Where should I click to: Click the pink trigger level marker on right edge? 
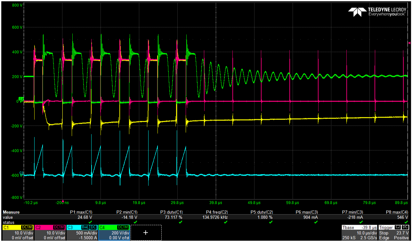tap(409, 43)
